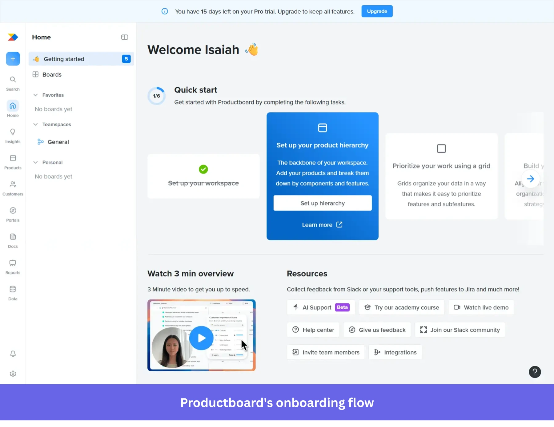This screenshot has height=427, width=554.
Task: Open Docs in the left rail
Action: [13, 241]
